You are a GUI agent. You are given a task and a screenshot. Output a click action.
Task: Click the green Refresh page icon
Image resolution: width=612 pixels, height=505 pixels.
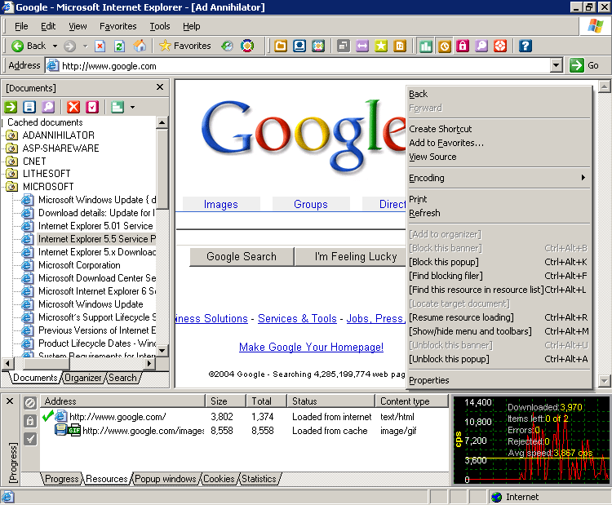click(x=119, y=46)
